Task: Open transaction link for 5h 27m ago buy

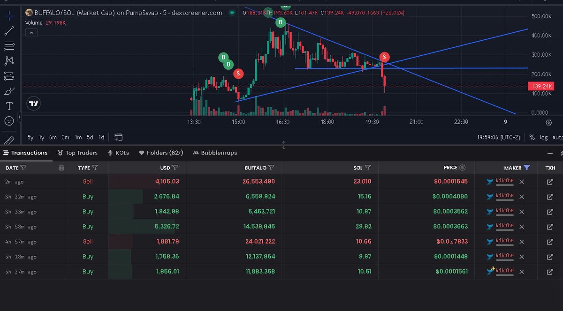Action: tap(550, 271)
